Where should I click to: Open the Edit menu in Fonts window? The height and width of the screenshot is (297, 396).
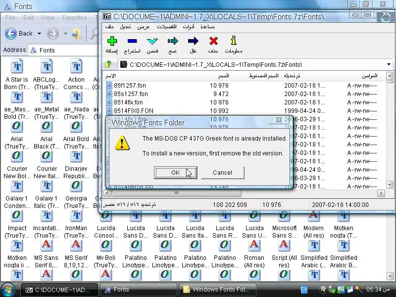point(28,18)
